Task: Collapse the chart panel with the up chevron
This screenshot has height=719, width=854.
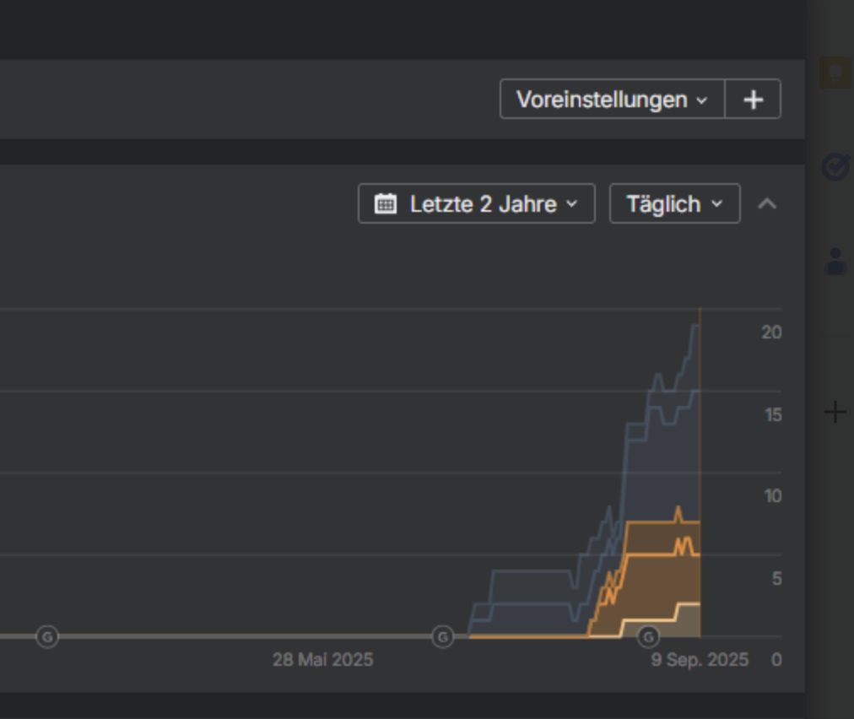Action: coord(767,204)
